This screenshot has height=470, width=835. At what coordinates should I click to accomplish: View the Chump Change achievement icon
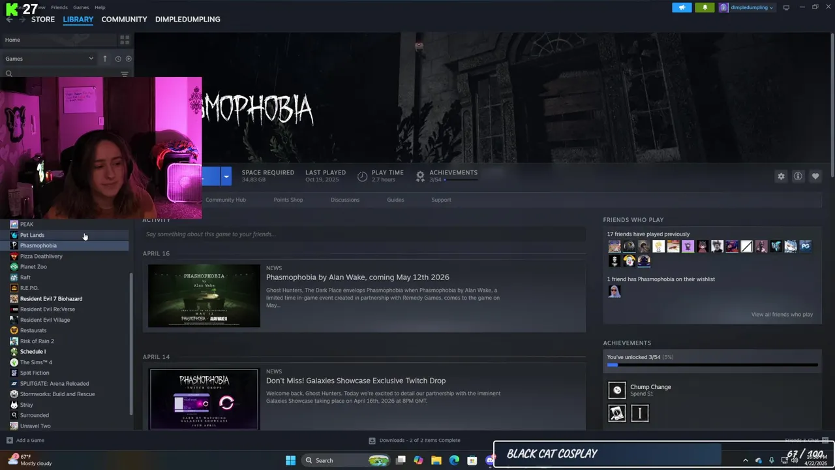tap(616, 390)
